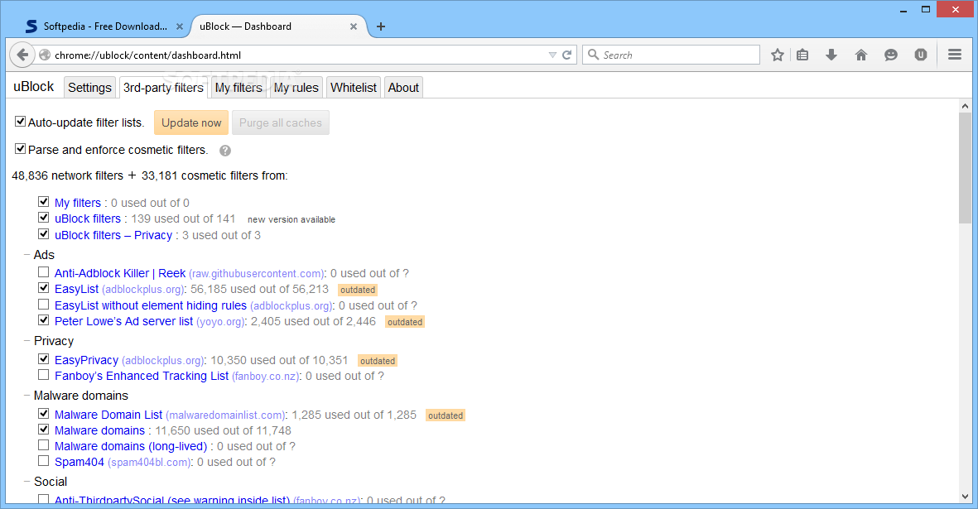The width and height of the screenshot is (978, 509).
Task: Open the Whitelist tab
Action: [x=354, y=88]
